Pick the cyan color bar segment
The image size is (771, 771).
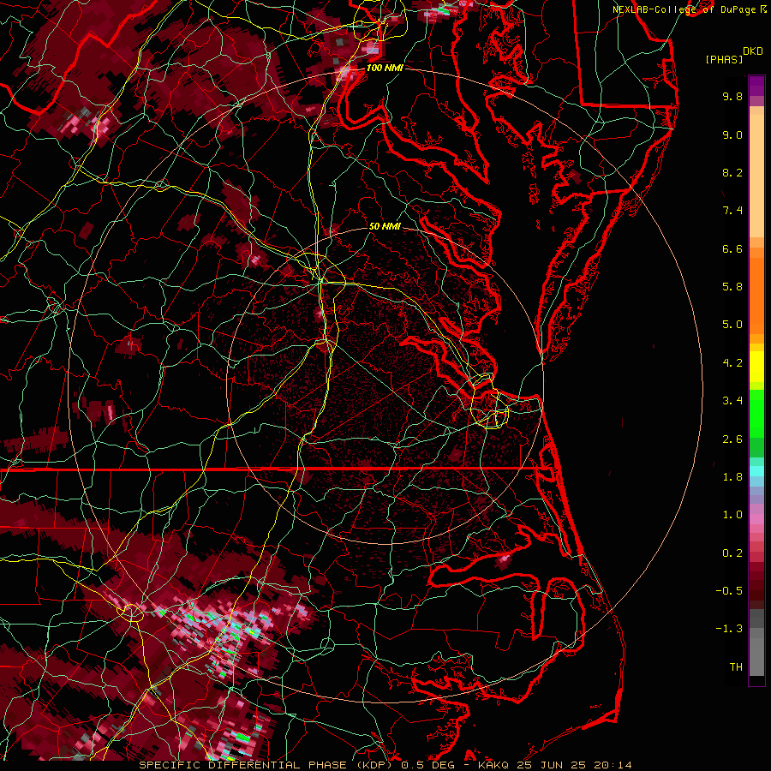point(756,471)
